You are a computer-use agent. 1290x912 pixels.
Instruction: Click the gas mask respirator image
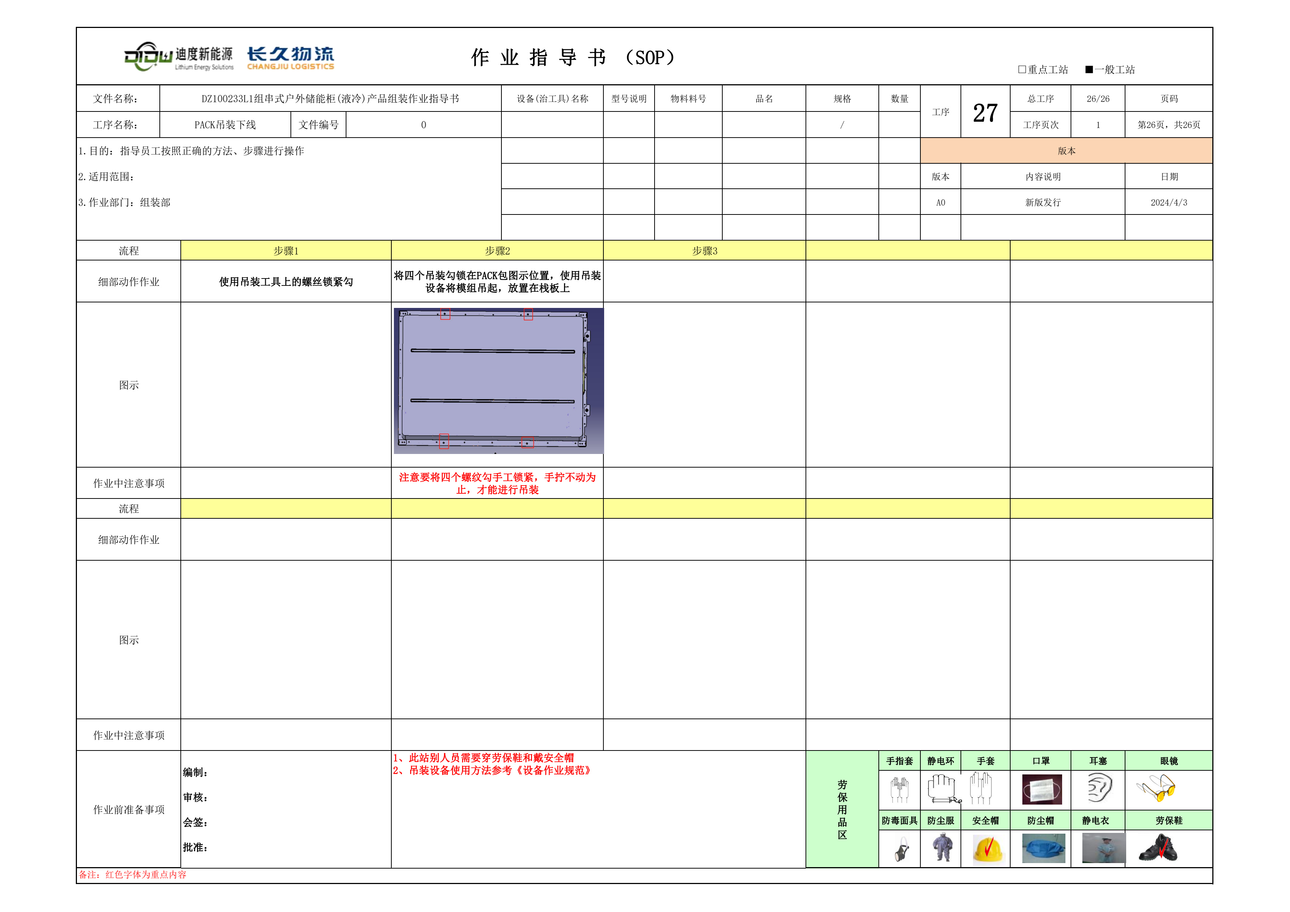[901, 850]
